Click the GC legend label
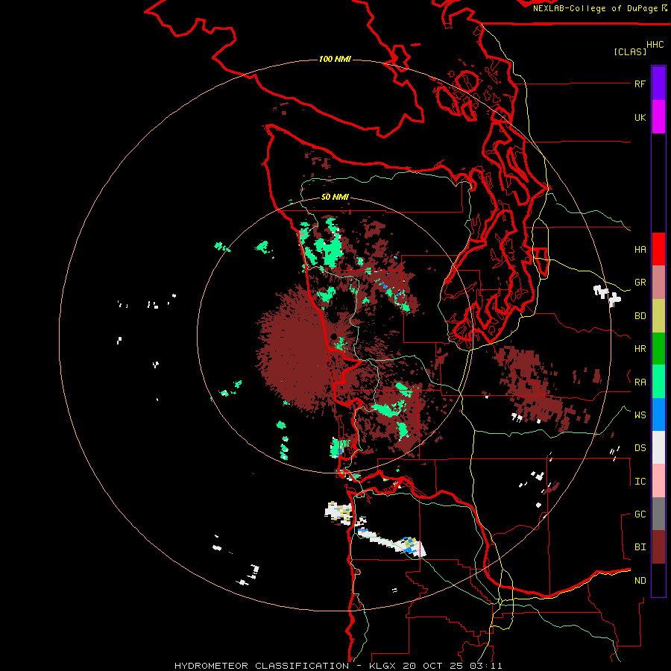The width and height of the screenshot is (671, 671). tap(640, 514)
